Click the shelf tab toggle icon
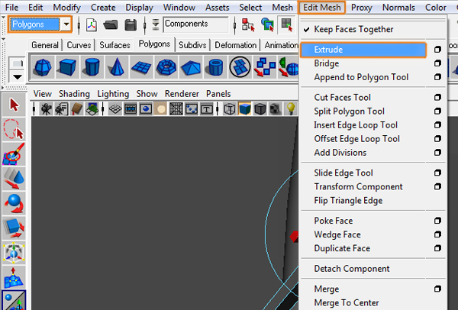Screen dimensions: 458x310 tap(17, 63)
